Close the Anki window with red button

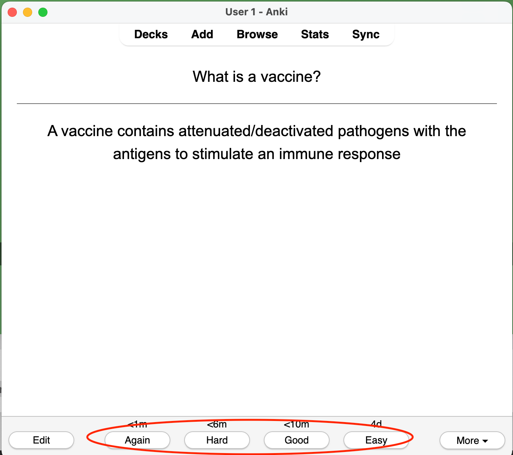[12, 12]
